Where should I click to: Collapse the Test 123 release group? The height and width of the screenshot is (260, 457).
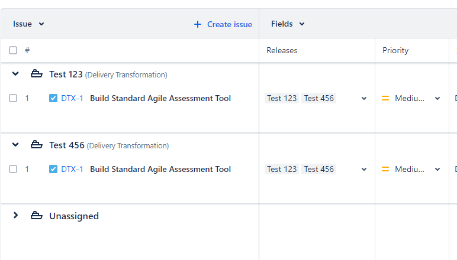[x=15, y=74]
